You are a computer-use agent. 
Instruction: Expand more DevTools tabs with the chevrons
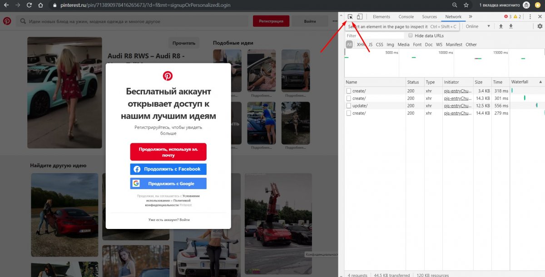coord(471,17)
